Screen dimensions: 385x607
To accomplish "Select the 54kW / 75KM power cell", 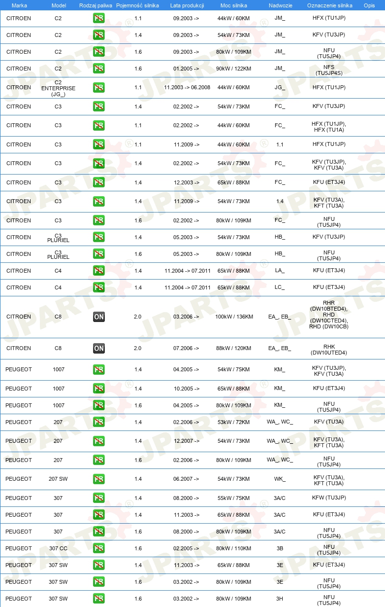I will (x=234, y=369).
